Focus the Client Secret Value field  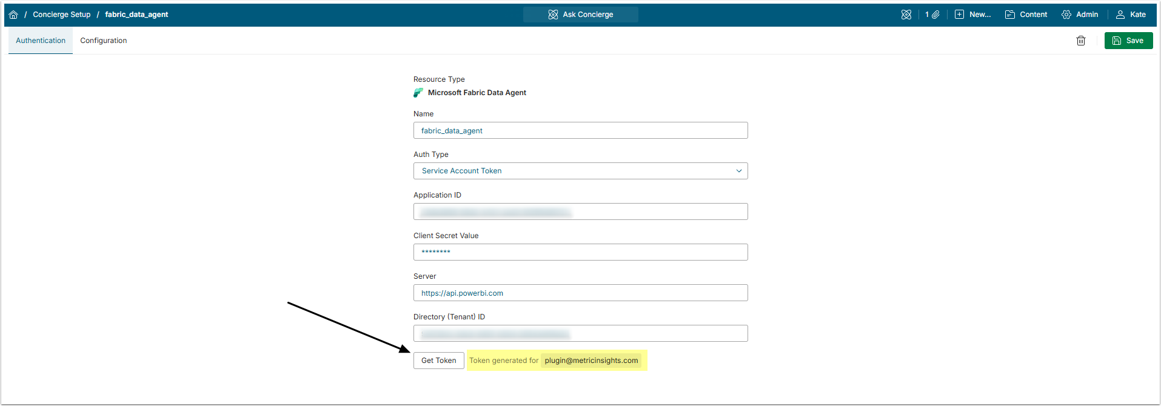pyautogui.click(x=580, y=252)
